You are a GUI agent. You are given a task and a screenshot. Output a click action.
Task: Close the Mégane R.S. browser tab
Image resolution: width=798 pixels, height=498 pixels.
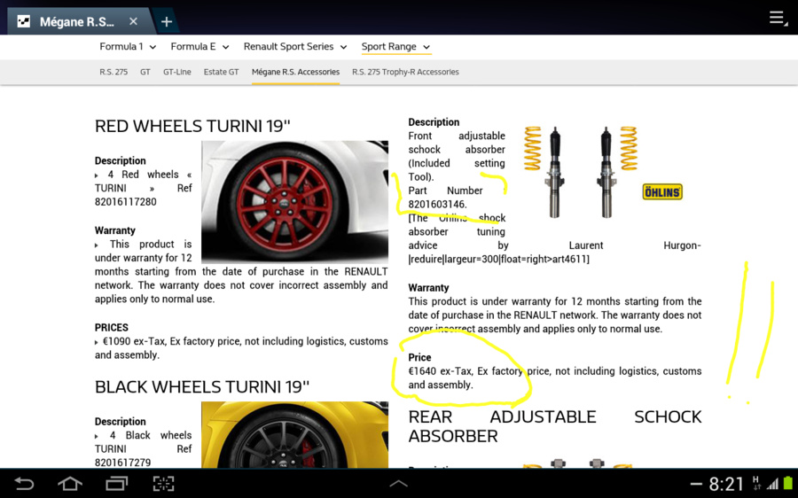[x=133, y=21]
